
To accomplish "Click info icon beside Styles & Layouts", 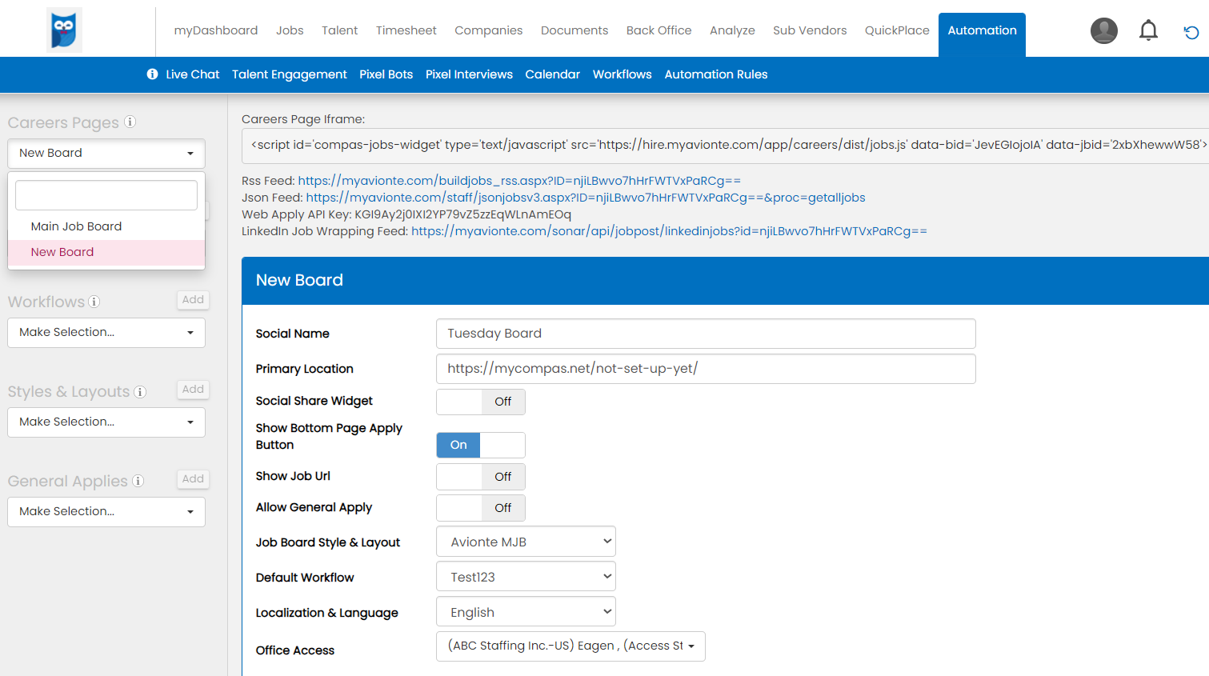I will [x=140, y=392].
